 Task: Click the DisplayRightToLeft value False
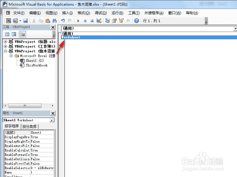[x=42, y=142]
